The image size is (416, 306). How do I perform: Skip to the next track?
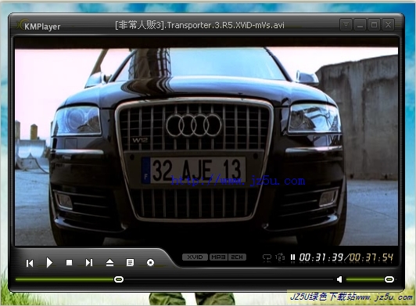click(x=89, y=262)
